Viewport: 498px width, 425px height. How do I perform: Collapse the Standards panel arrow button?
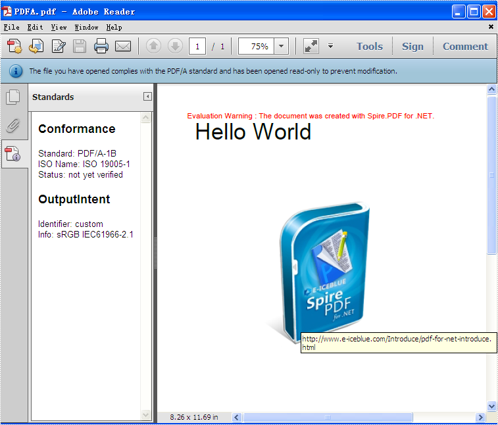[x=147, y=97]
